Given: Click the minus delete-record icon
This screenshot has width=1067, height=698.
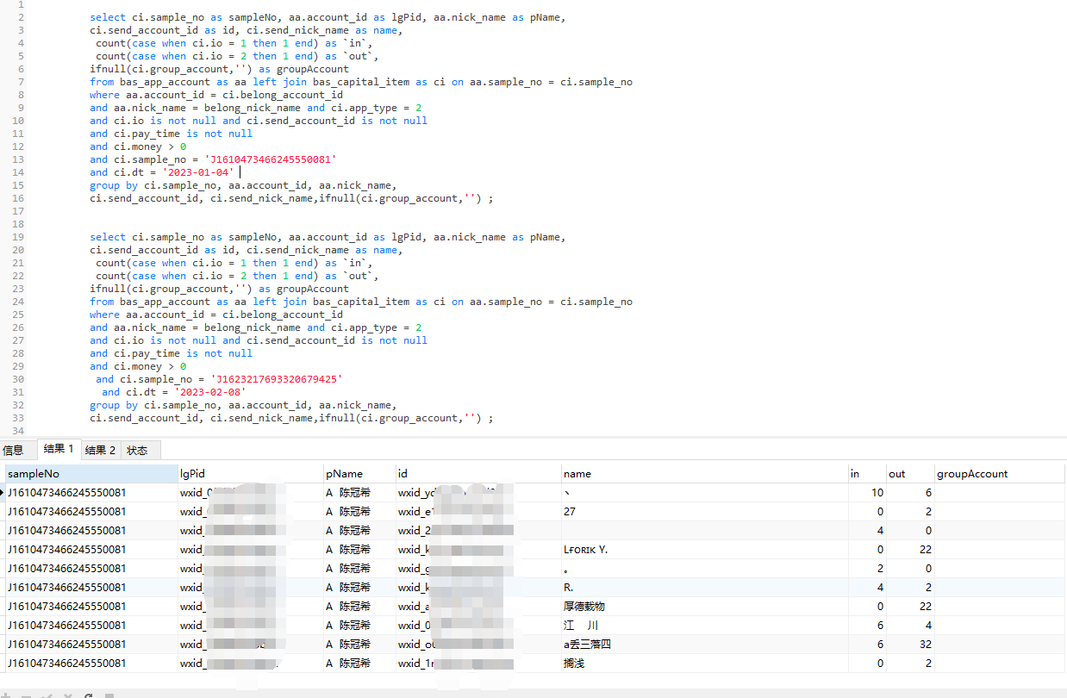Looking at the screenshot, I should tap(26, 695).
